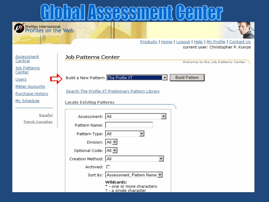The height and width of the screenshot is (202, 269).
Task: Open the Division dropdown
Action: pos(111,142)
